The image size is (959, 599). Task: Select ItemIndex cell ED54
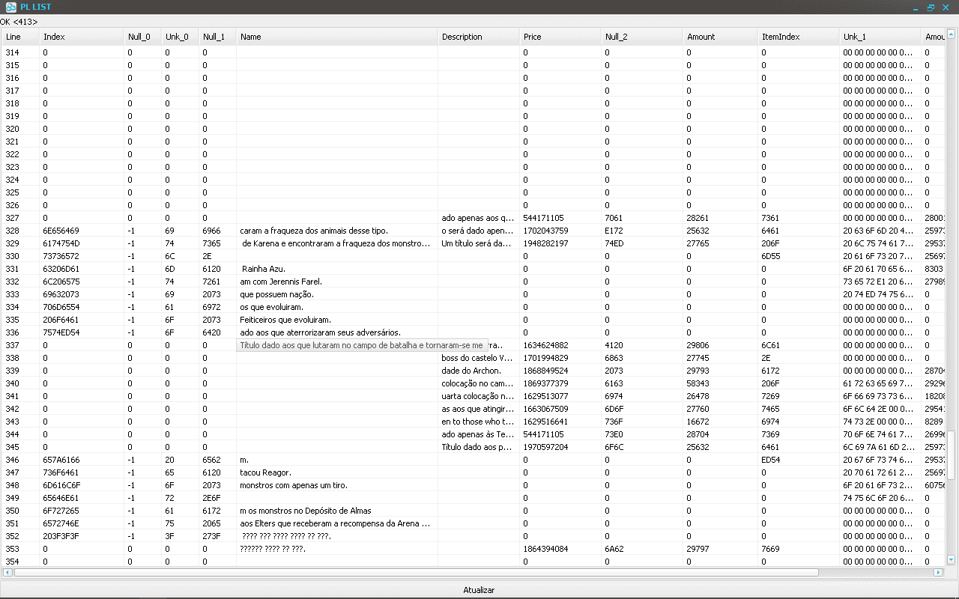tap(799, 460)
